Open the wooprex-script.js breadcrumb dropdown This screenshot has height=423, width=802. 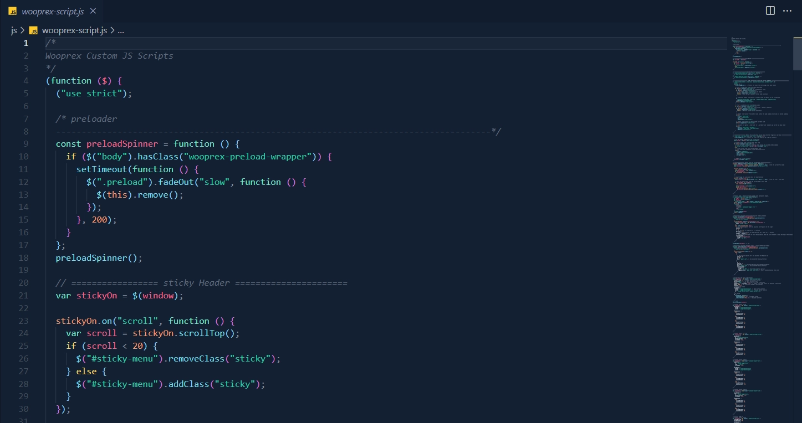point(74,30)
